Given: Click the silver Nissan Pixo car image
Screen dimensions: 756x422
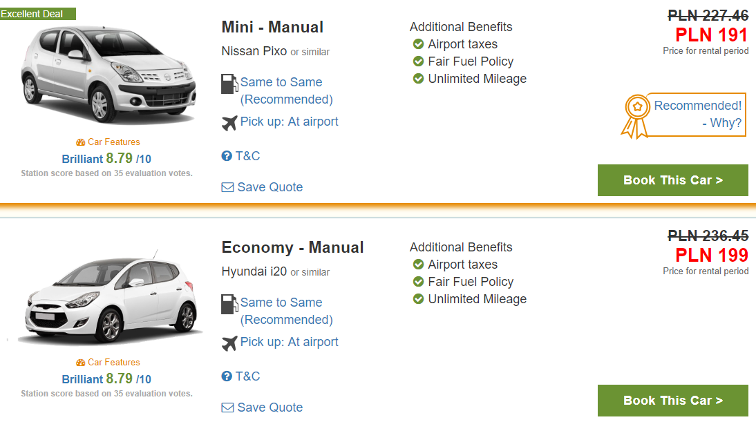Looking at the screenshot, I should point(108,75).
